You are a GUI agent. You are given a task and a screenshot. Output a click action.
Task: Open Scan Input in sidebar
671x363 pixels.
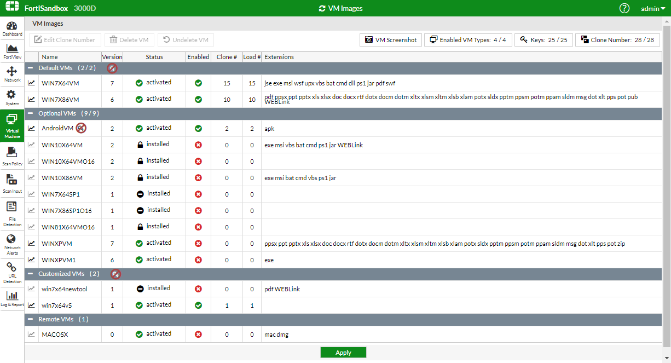click(12, 183)
